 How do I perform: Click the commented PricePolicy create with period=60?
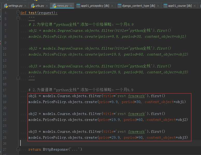(x=108, y=55)
